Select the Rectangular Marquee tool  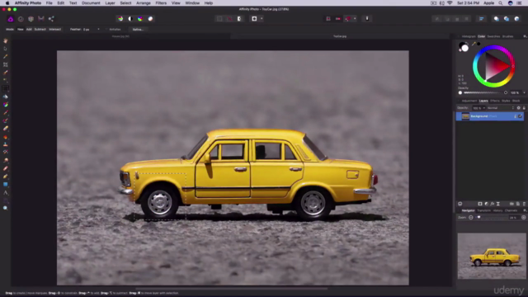coord(6,88)
